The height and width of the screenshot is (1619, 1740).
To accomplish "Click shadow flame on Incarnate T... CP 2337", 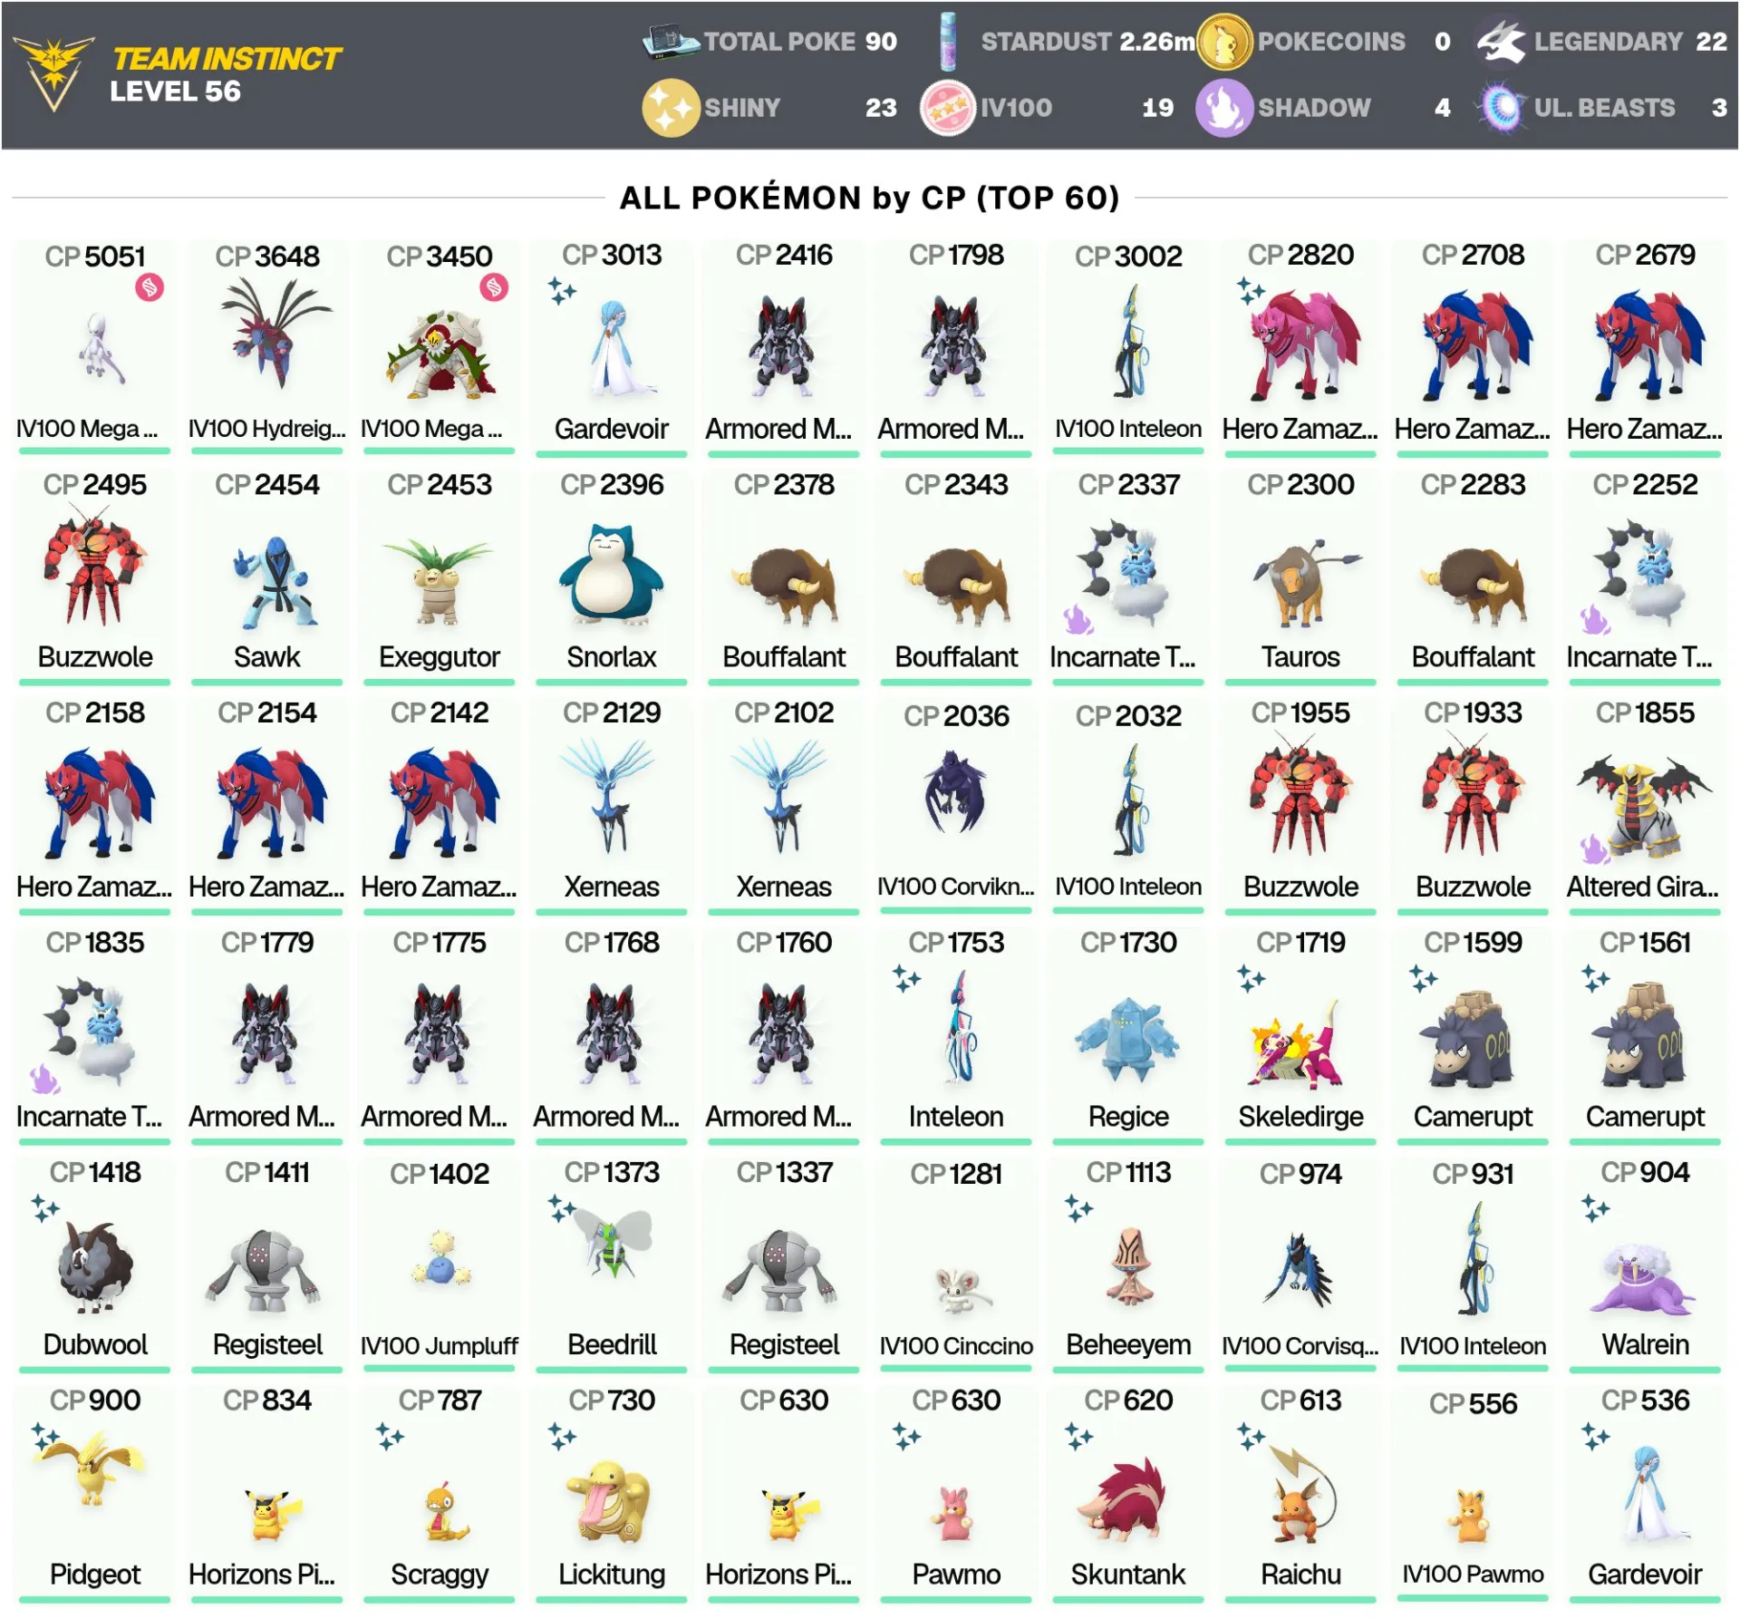I will [1078, 620].
